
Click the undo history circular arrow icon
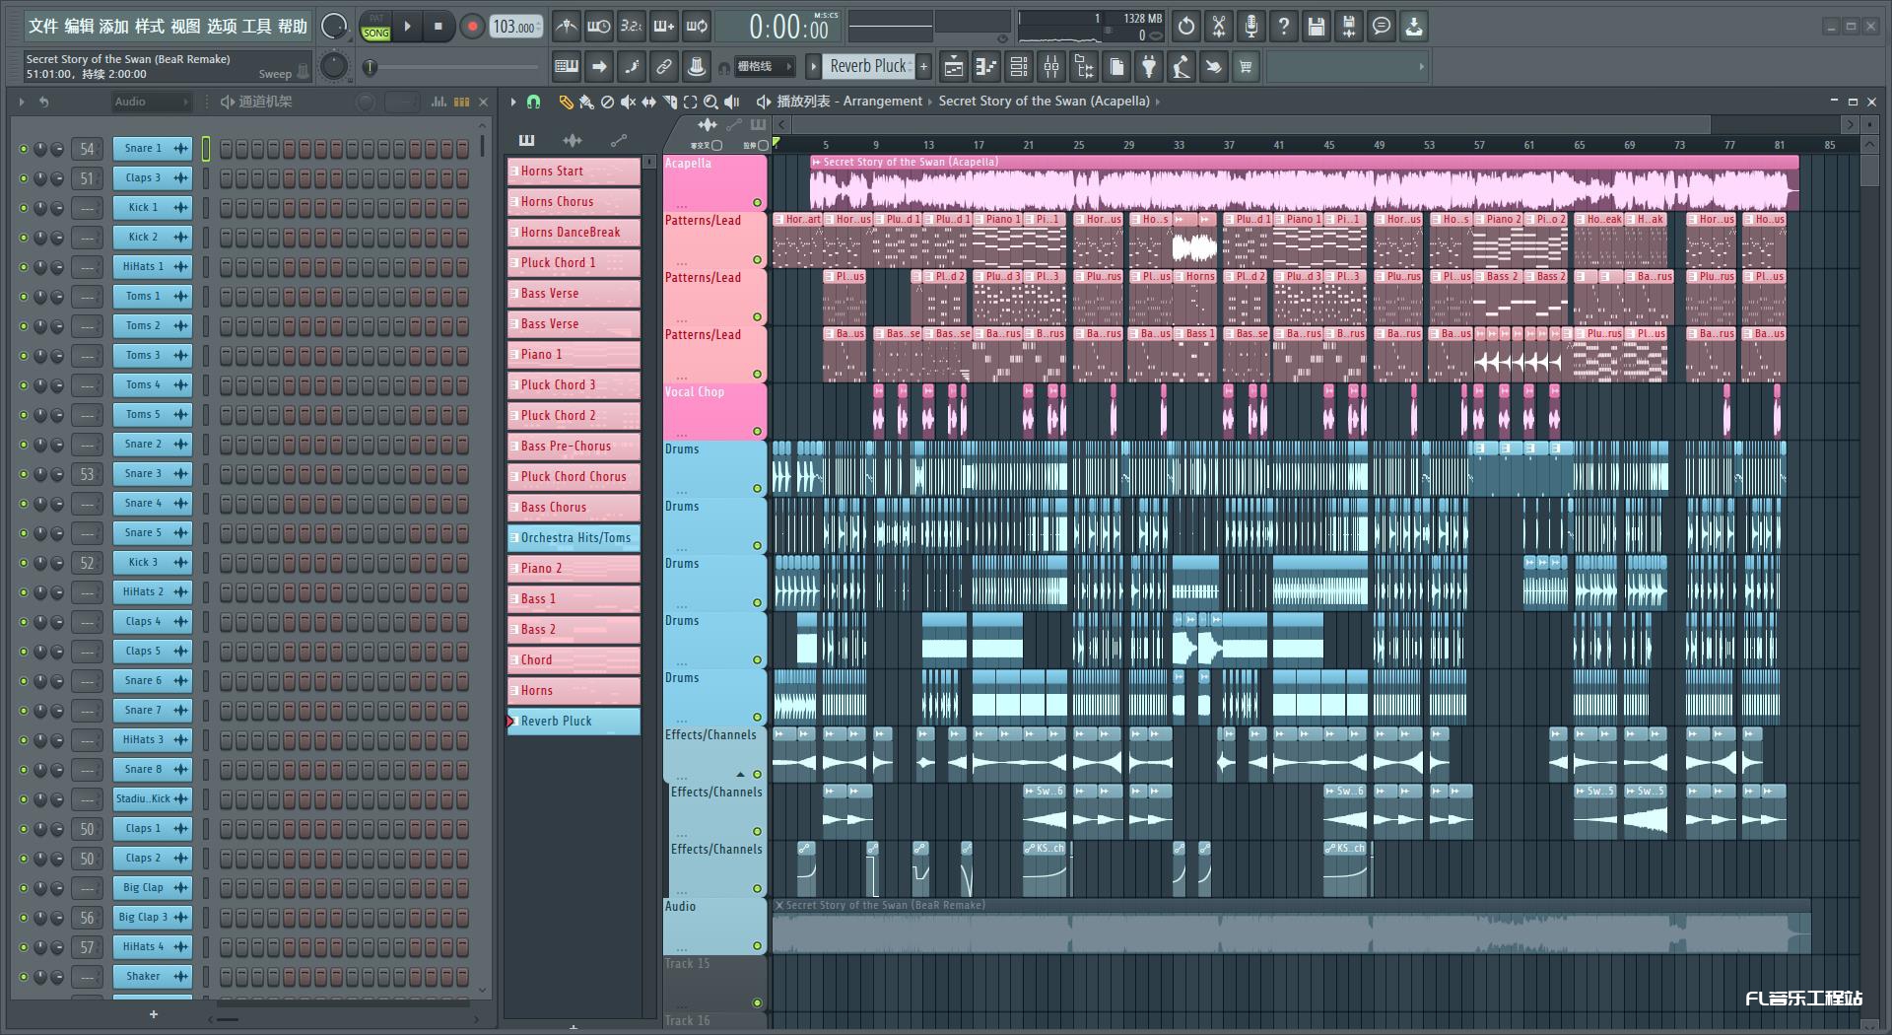point(1186,27)
